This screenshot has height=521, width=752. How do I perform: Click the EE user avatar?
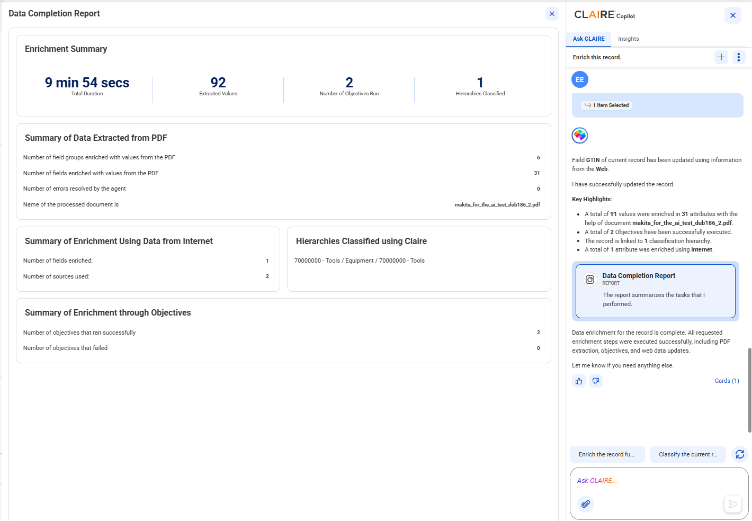point(580,79)
